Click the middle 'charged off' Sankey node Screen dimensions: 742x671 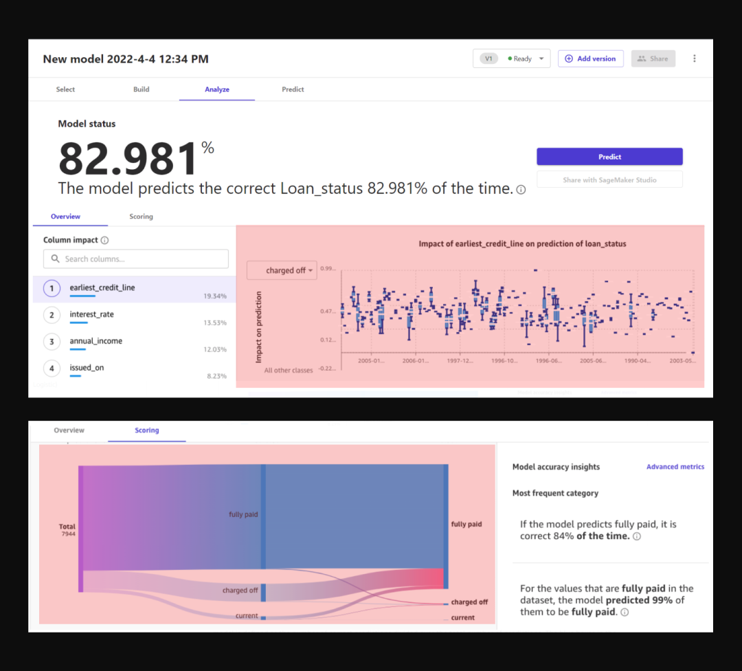263,593
